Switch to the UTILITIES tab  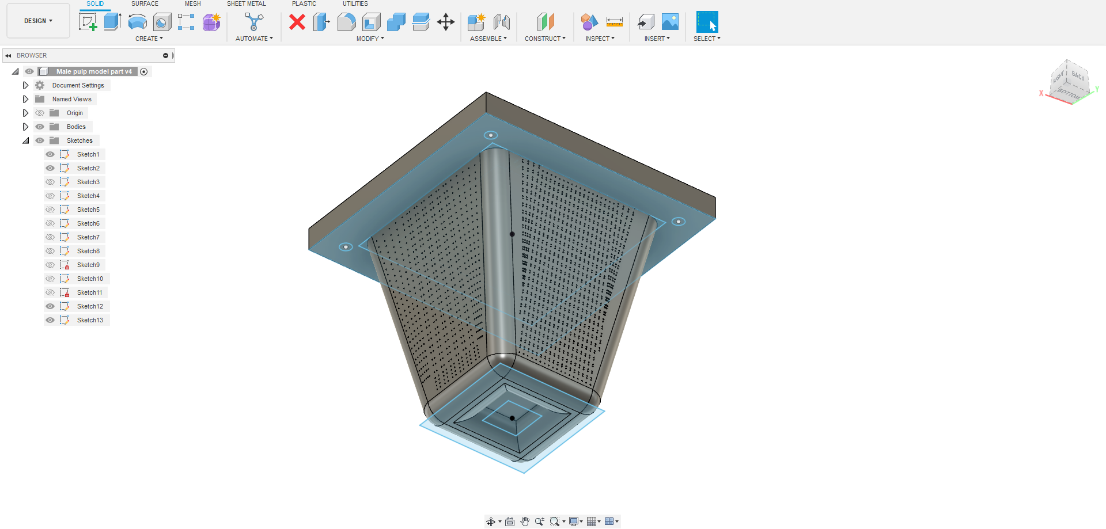click(355, 3)
